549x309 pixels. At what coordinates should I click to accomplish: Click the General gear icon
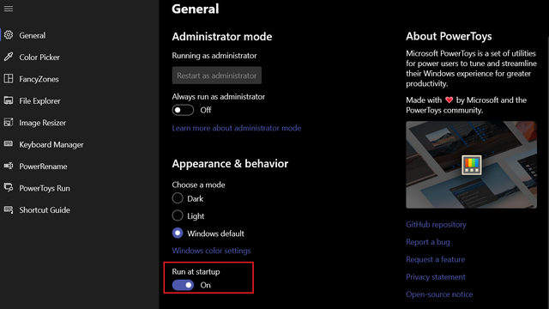coord(9,35)
